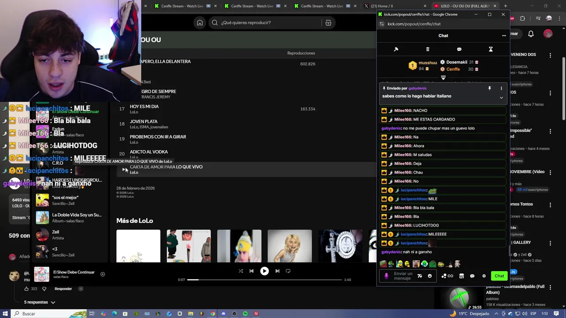Click the purple microphone icon in chat input
The image size is (566, 318).
tap(386, 276)
